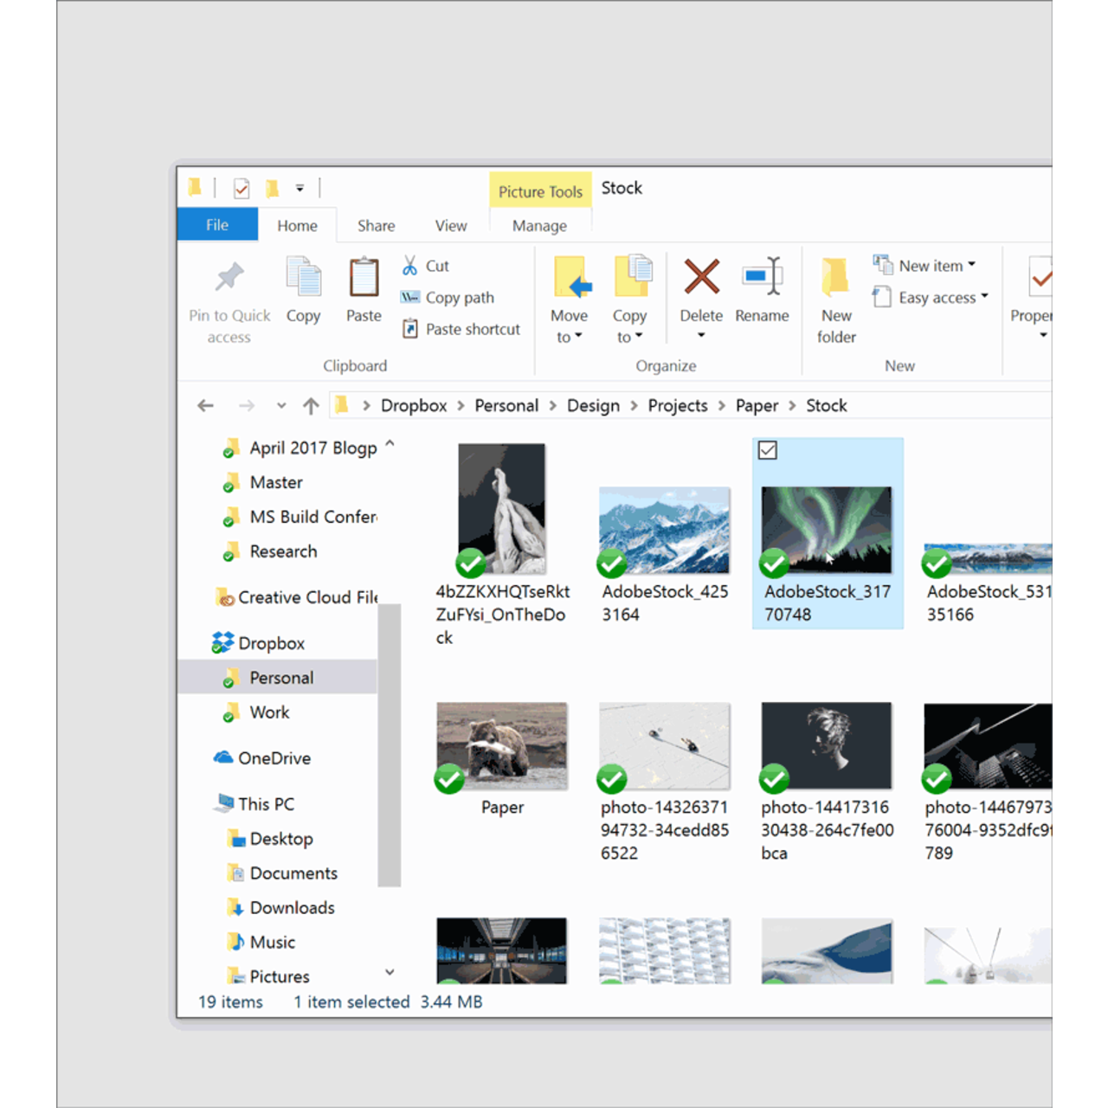Click the Paste shortcut icon
This screenshot has width=1108, height=1108.
tap(410, 329)
